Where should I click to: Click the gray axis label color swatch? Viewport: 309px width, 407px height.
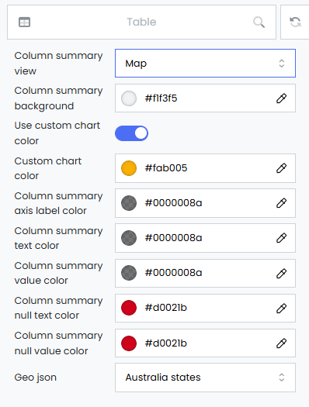(x=129, y=203)
